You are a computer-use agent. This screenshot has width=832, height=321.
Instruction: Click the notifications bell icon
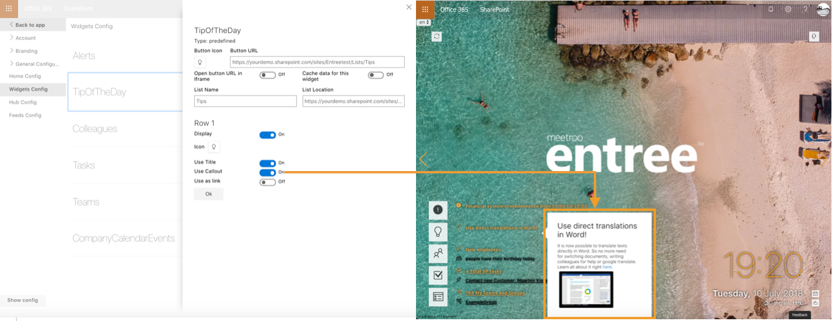pyautogui.click(x=771, y=9)
